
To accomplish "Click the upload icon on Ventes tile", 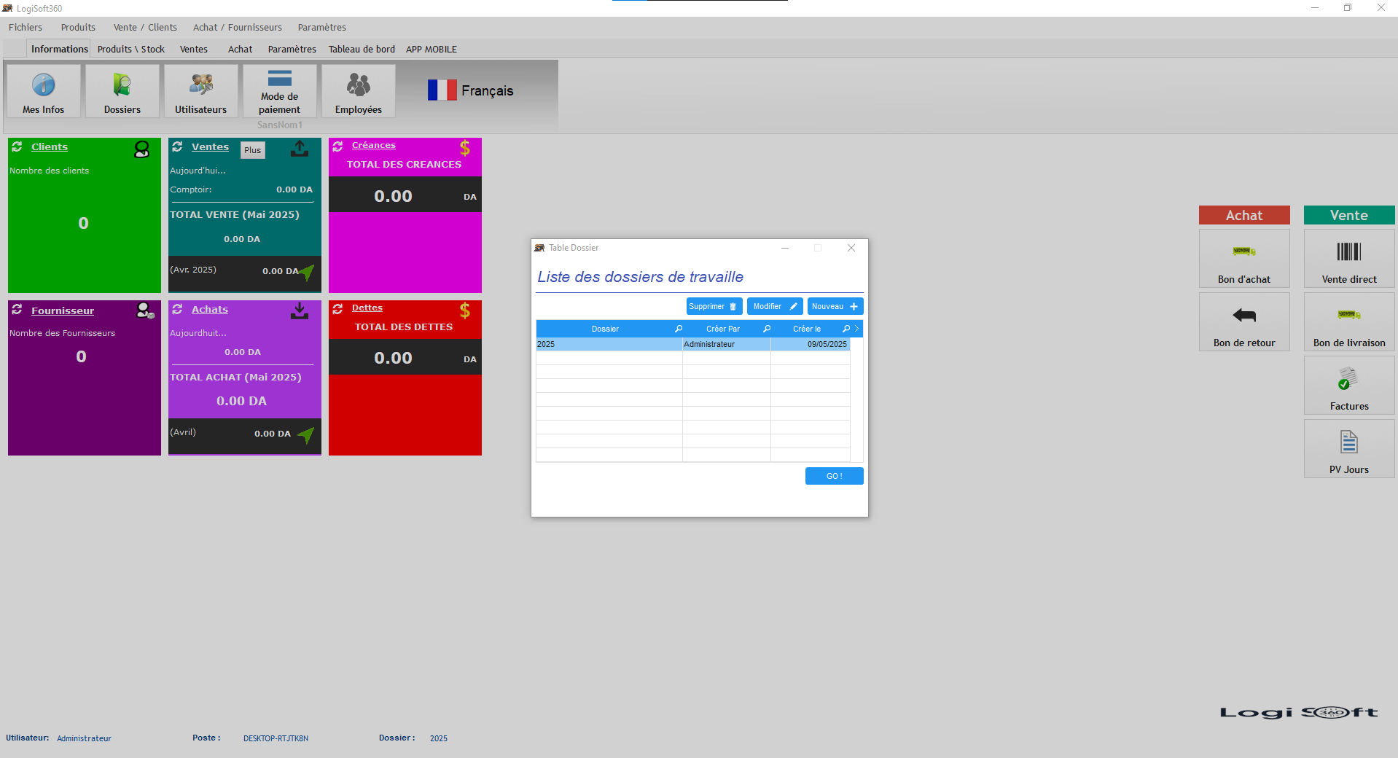I will 300,149.
